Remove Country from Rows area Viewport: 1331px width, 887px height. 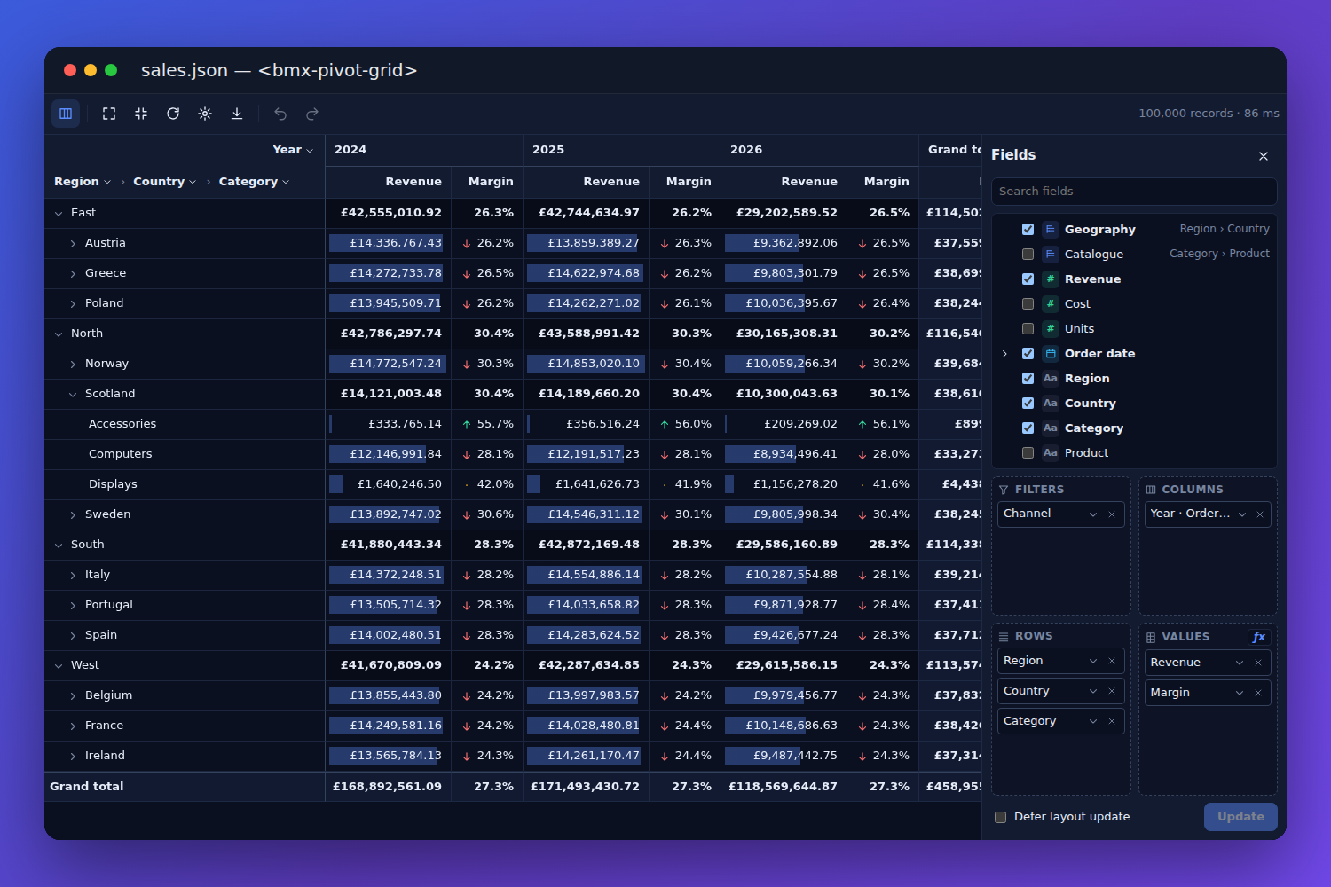(x=1112, y=691)
